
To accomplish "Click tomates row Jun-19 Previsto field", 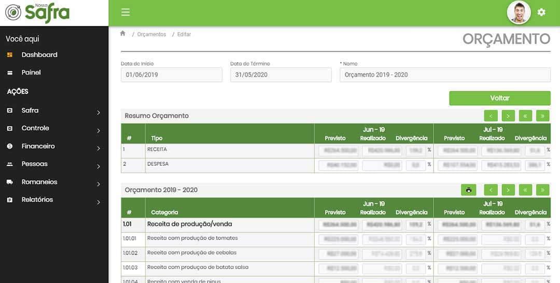I will point(338,239).
